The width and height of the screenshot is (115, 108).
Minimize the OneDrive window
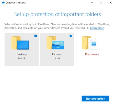pos(92,3)
